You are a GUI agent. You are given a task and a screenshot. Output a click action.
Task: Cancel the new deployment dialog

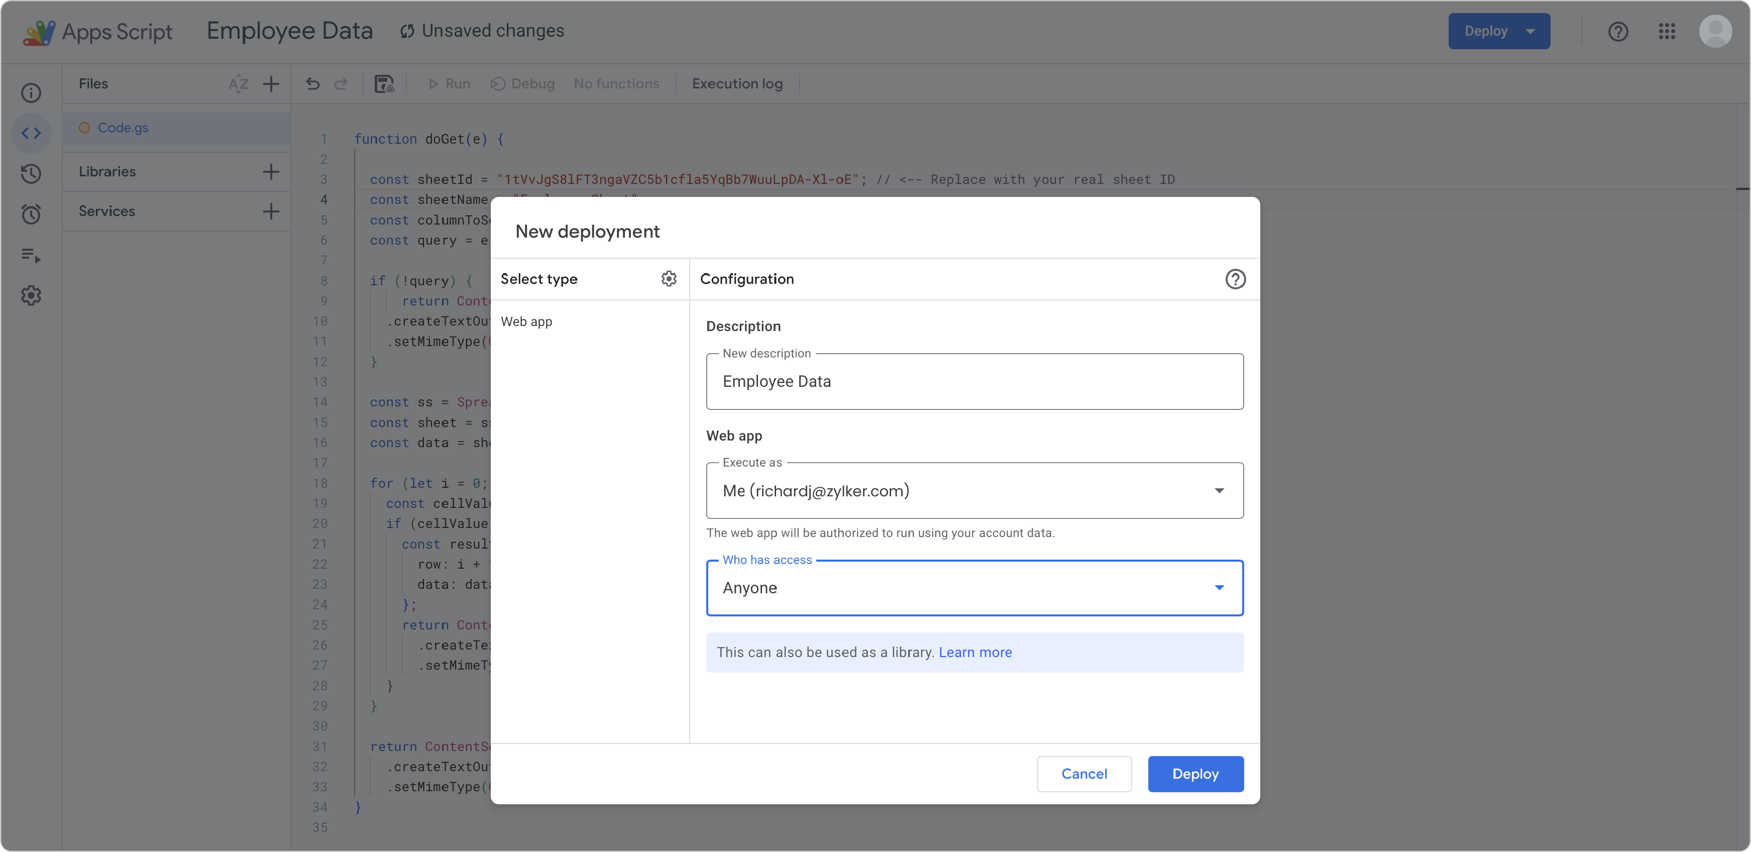[x=1084, y=774]
